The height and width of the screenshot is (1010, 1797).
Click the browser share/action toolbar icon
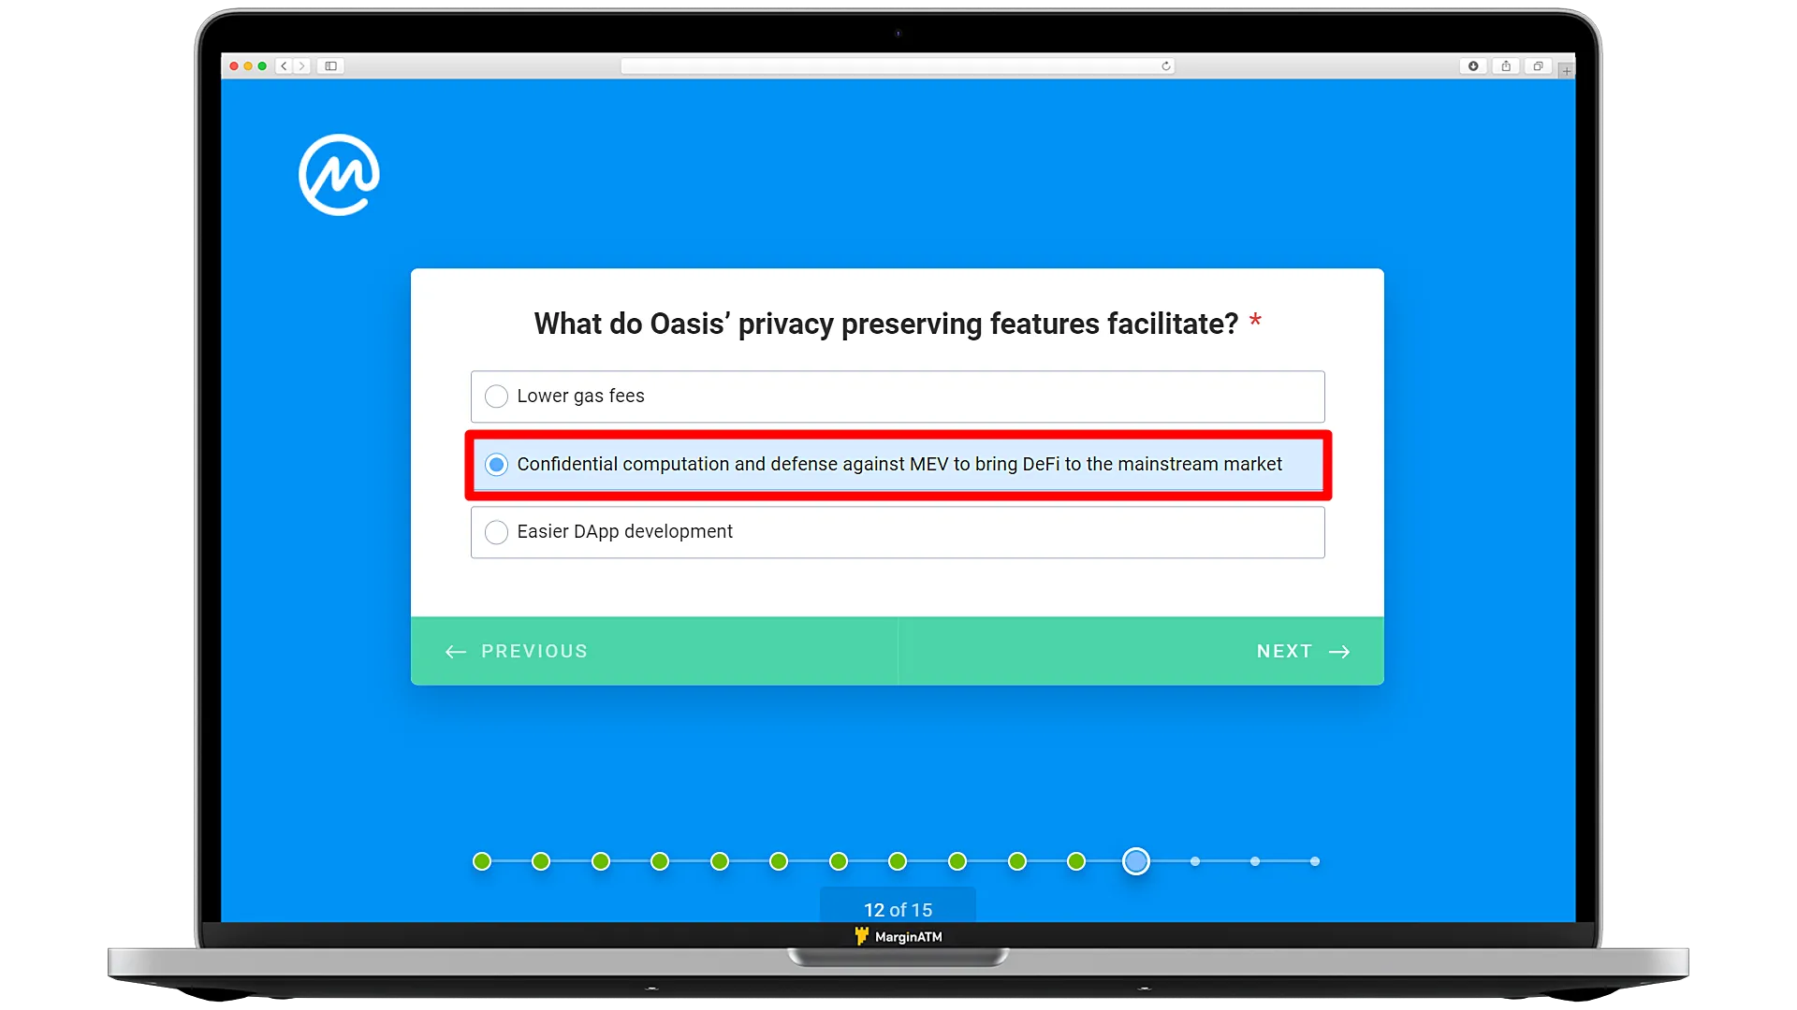click(1506, 65)
